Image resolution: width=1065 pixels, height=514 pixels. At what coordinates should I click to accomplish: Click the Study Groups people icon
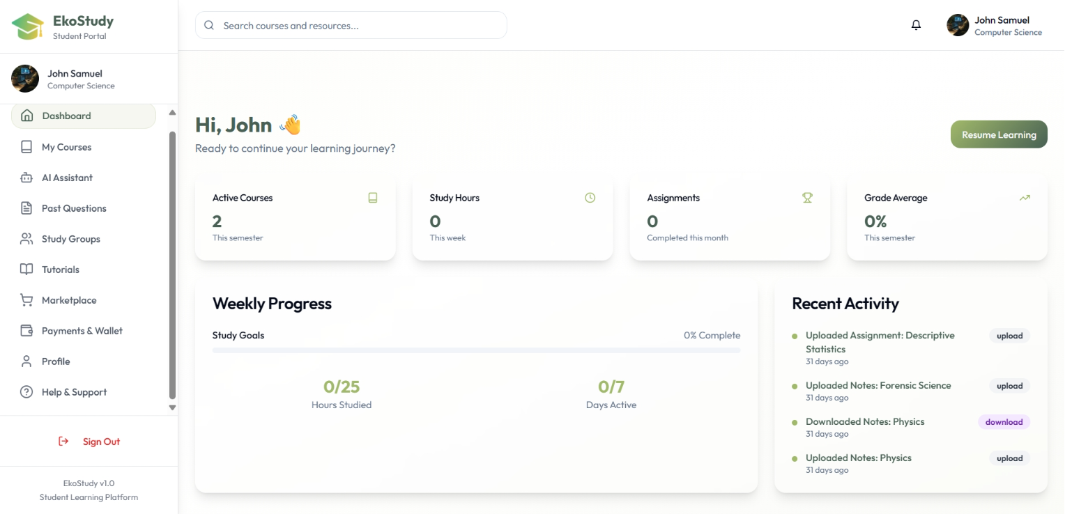(26, 239)
